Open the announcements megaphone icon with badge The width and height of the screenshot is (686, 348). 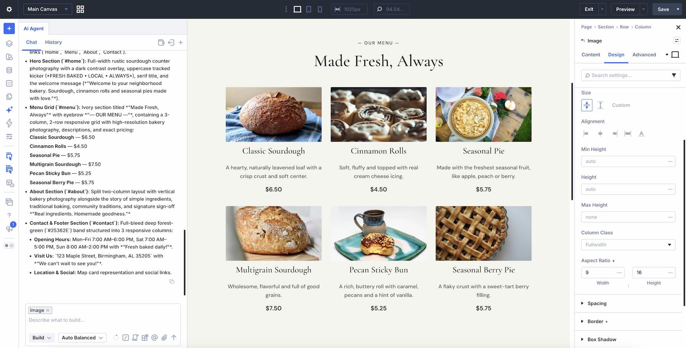tap(9, 228)
